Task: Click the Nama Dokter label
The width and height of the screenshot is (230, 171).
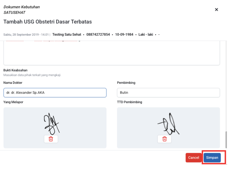Action: coord(13,83)
